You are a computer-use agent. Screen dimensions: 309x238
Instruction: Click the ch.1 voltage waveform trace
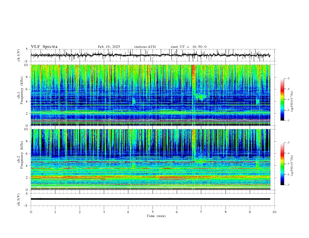coord(150,55)
